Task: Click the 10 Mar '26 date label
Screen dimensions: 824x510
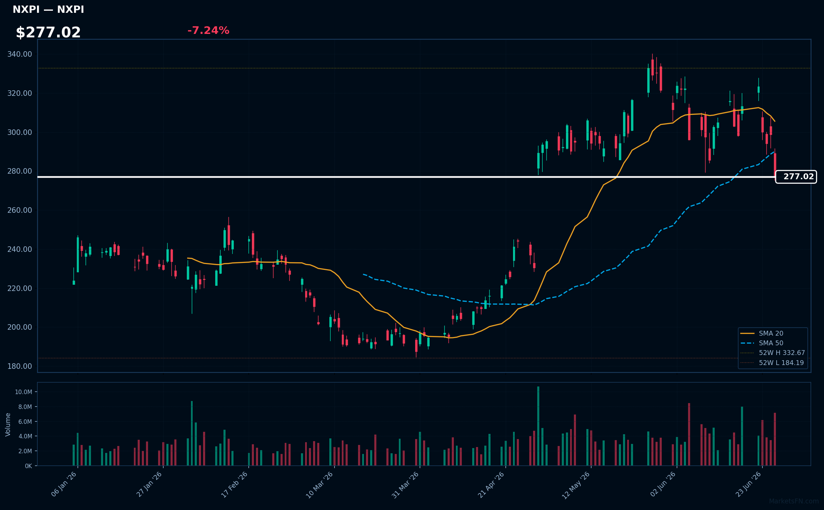Action: (320, 484)
